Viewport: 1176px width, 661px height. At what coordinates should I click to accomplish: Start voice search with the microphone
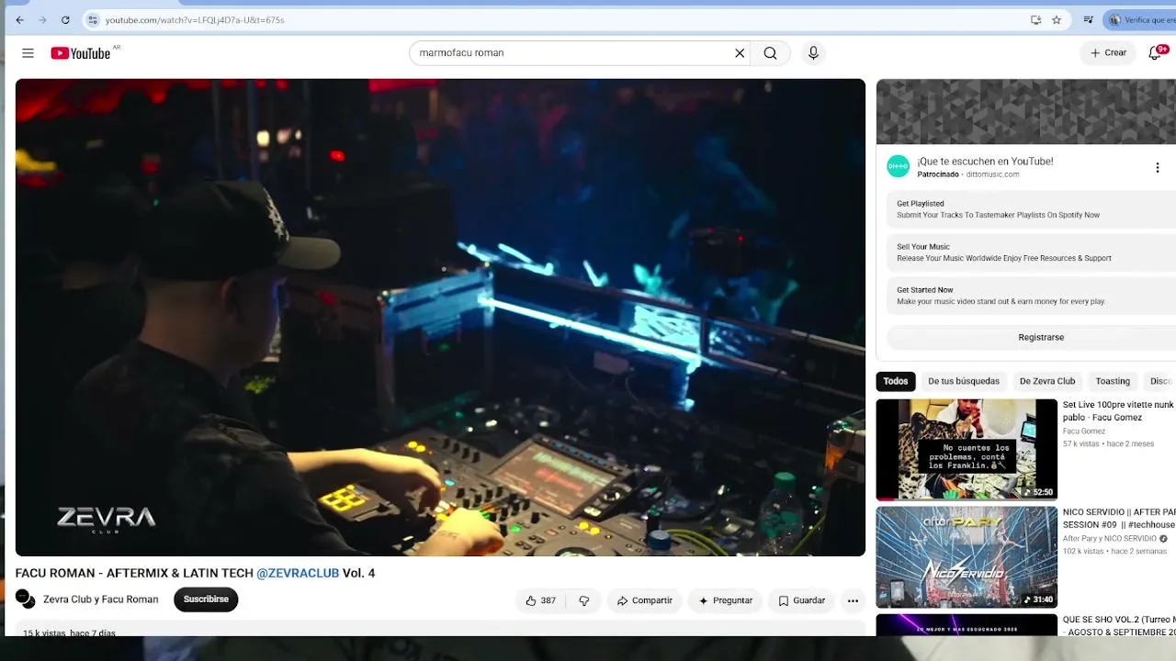pyautogui.click(x=813, y=53)
